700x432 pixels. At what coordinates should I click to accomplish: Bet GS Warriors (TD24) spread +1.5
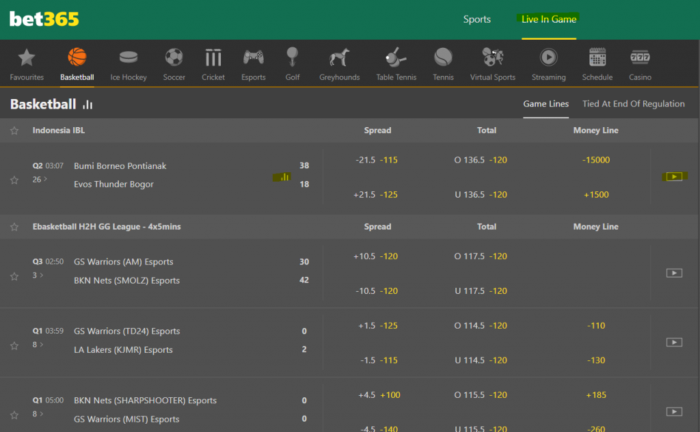pyautogui.click(x=377, y=326)
